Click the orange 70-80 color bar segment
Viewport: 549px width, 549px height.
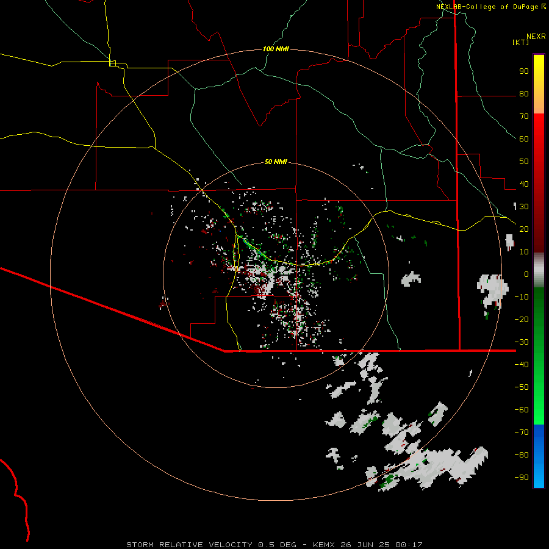[x=539, y=102]
